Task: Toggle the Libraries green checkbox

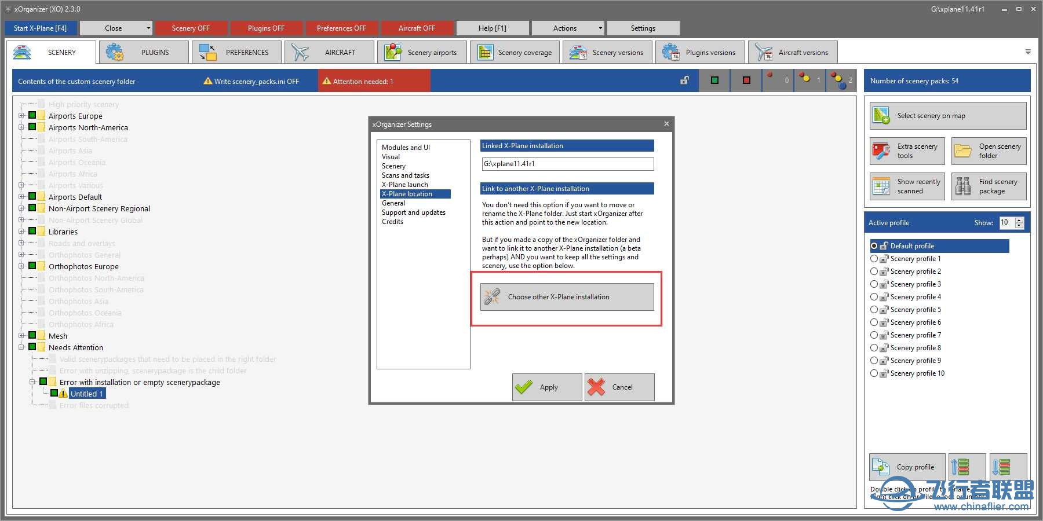Action: click(x=32, y=231)
